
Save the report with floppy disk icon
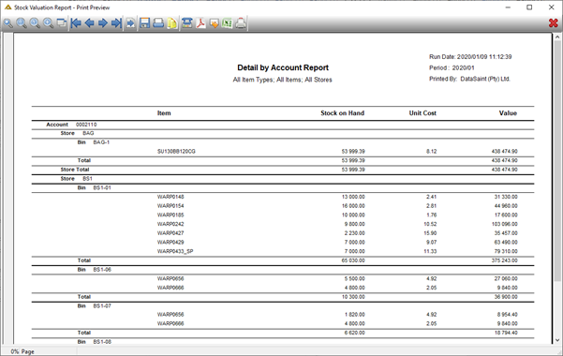pos(144,23)
